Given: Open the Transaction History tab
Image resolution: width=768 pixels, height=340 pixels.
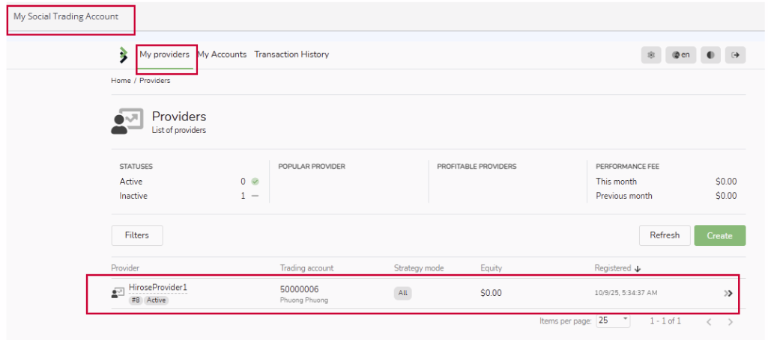Looking at the screenshot, I should [291, 55].
